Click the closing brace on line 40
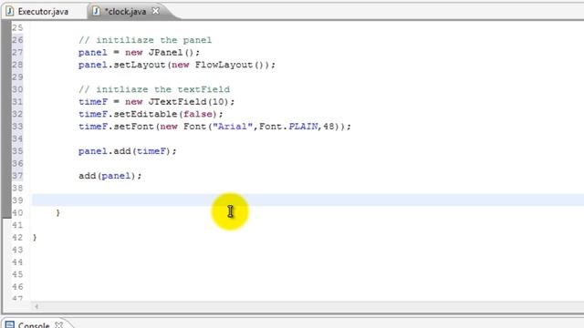 click(57, 212)
